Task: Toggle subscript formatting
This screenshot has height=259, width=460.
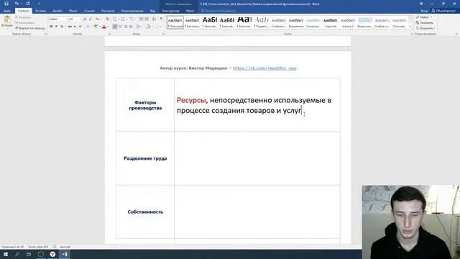Action: click(x=75, y=27)
